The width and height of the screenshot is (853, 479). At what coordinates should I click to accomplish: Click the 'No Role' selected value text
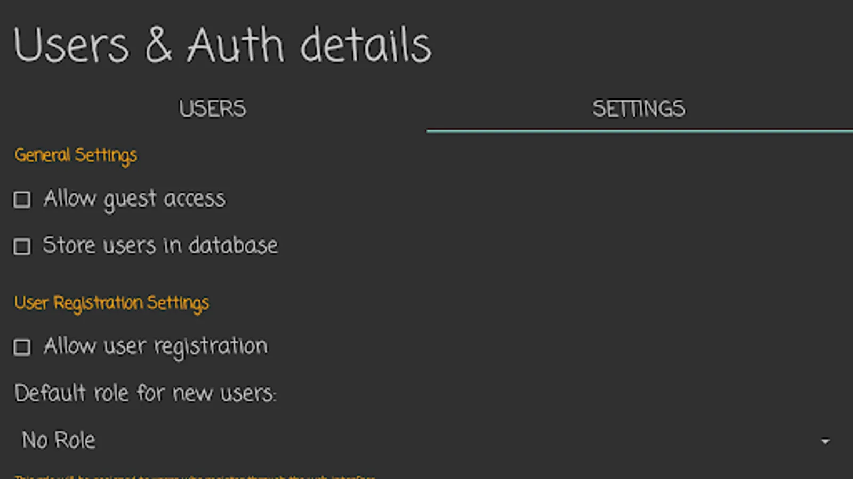[x=59, y=441]
